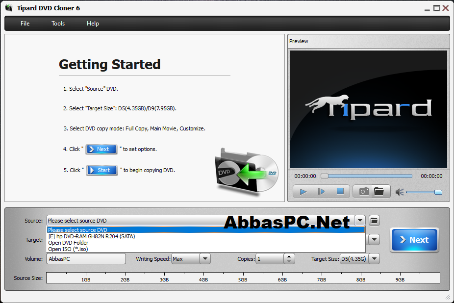Select Open ISO (*.iso) option
The image size is (454, 303).
pyautogui.click(x=205, y=249)
